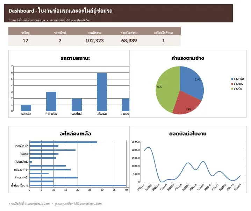Select the อะไหล่ใกล้หมด KPI value 1
The image size is (251, 211).
coord(164,41)
